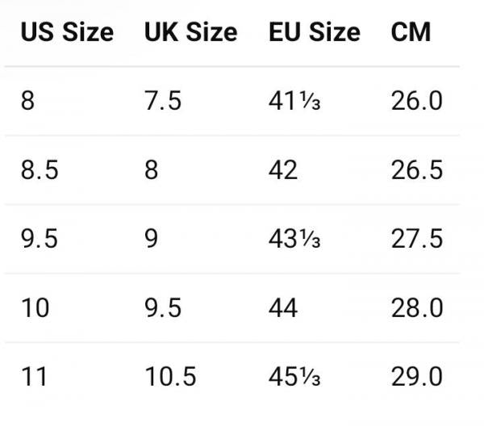The image size is (484, 426).
Task: Select the 26.5 CM cell
Action: pyautogui.click(x=417, y=169)
